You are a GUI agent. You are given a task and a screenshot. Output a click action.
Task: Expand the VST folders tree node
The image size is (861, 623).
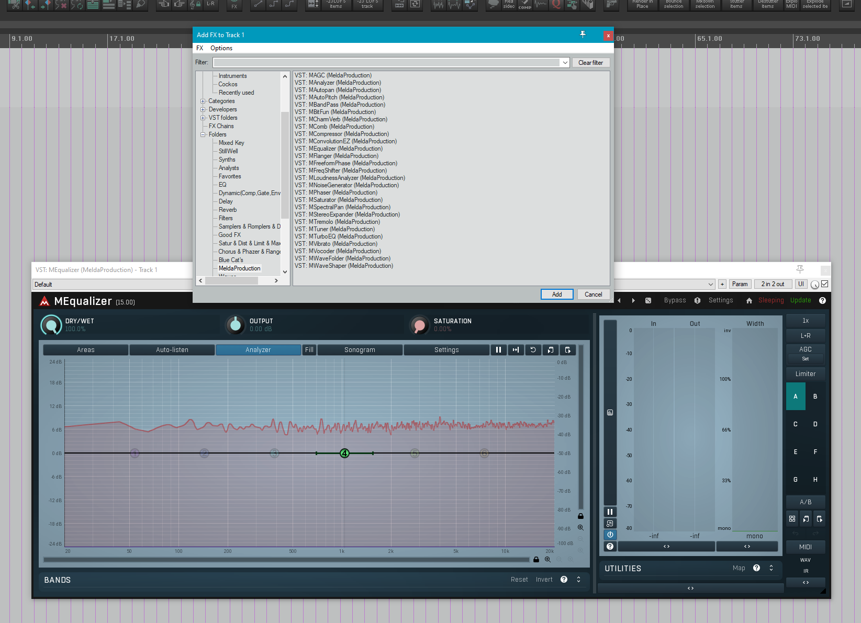point(203,118)
